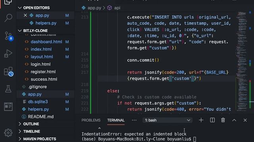Open Source Control view with 8 changes
Screen dimensions: 254x142
[x=8, y=36]
